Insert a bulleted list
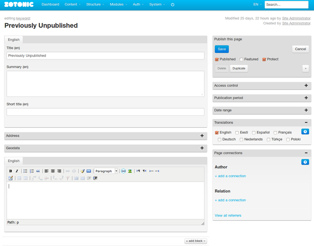The width and height of the screenshot is (314, 246). pyautogui.click(x=25, y=171)
